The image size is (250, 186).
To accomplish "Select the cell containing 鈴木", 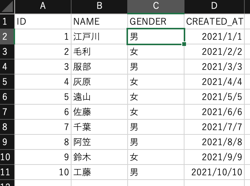I will pos(99,157).
